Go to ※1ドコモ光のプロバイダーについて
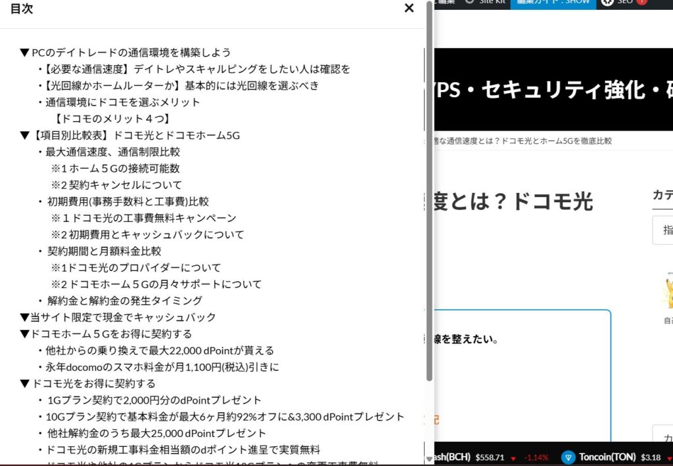The image size is (673, 466). pos(136,268)
